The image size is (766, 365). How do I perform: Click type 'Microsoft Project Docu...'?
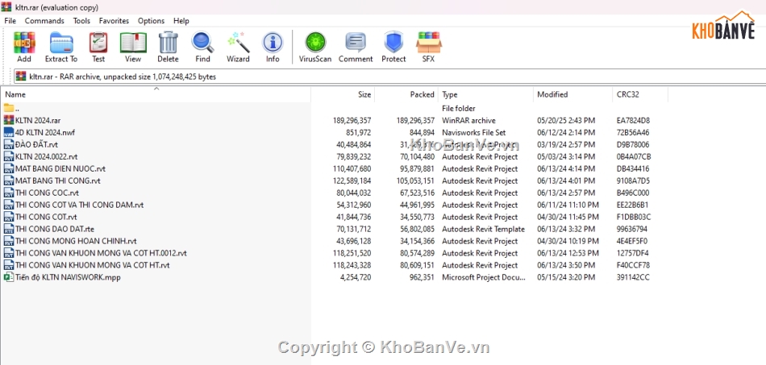point(484,277)
